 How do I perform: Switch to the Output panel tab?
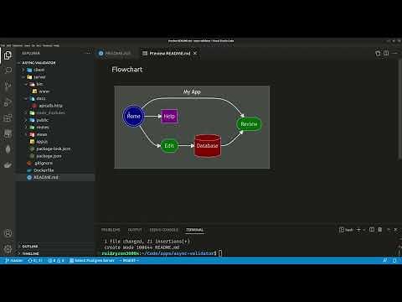coord(135,230)
